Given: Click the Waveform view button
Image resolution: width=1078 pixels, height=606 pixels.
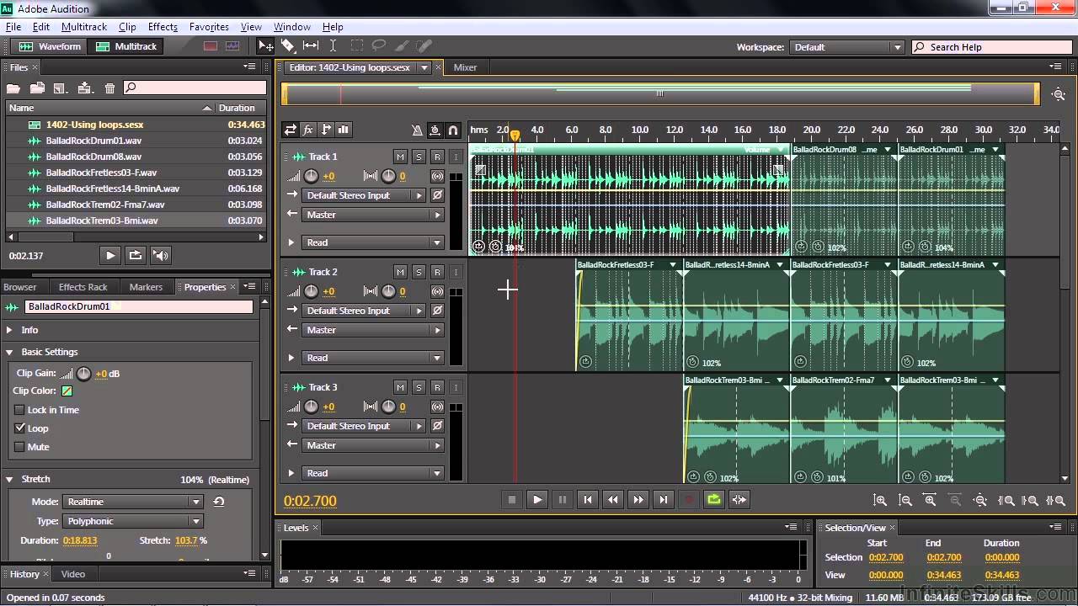Looking at the screenshot, I should (x=49, y=46).
